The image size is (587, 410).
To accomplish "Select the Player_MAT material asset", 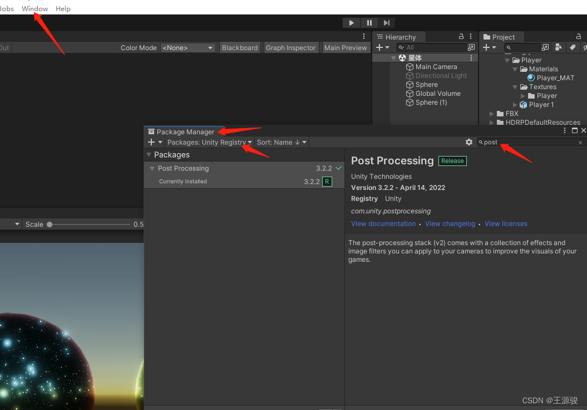I will coord(555,78).
